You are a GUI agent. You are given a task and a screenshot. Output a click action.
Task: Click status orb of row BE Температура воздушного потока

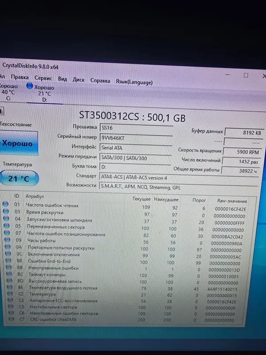pos(10,287)
